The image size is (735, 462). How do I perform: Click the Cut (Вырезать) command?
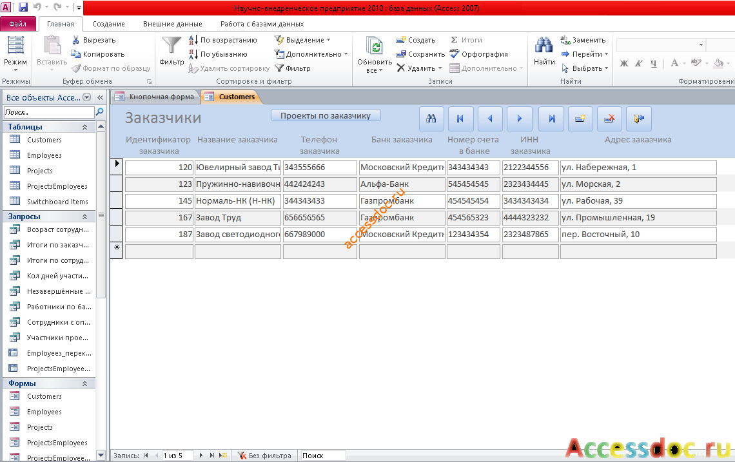(93, 41)
